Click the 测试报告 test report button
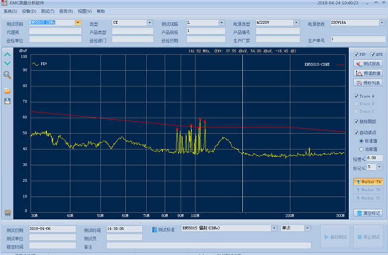 tap(368, 64)
